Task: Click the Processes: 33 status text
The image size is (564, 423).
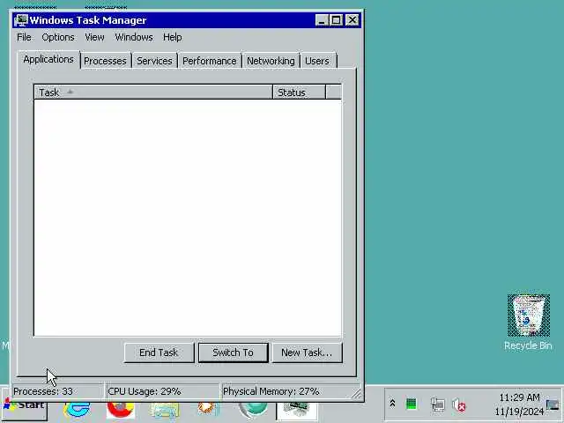Action: click(43, 391)
